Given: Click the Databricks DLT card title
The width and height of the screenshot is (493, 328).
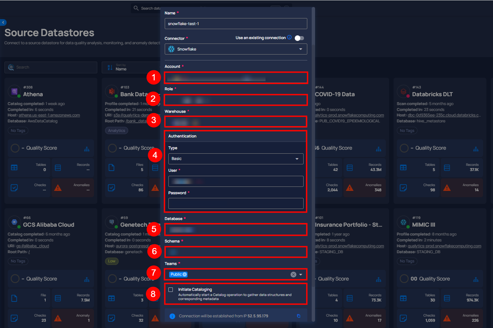Looking at the screenshot, I should [x=432, y=94].
